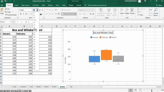Open the File tab
This screenshot has height=92, width=164.
2,5
